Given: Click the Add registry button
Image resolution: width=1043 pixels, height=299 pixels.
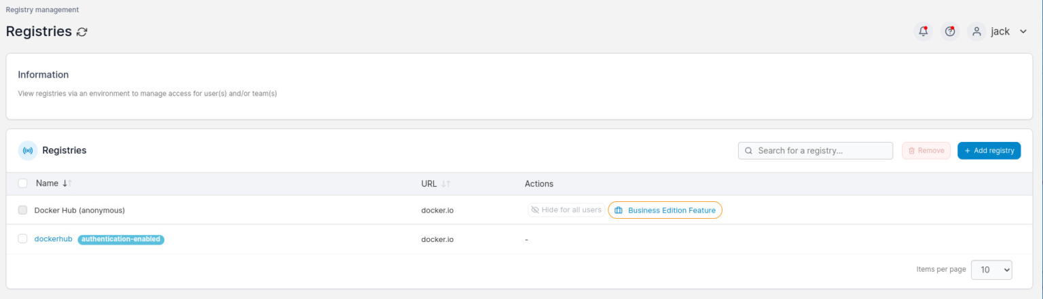Looking at the screenshot, I should tap(989, 151).
